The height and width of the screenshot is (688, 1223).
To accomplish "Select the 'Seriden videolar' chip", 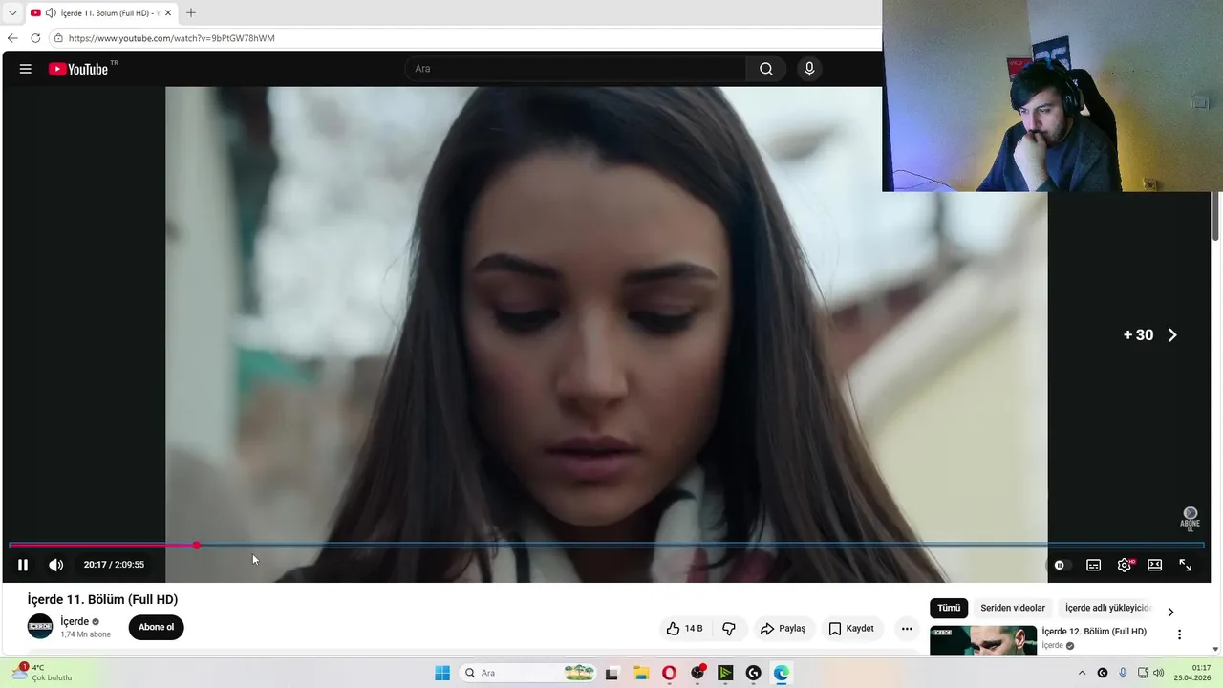I will tap(1013, 608).
